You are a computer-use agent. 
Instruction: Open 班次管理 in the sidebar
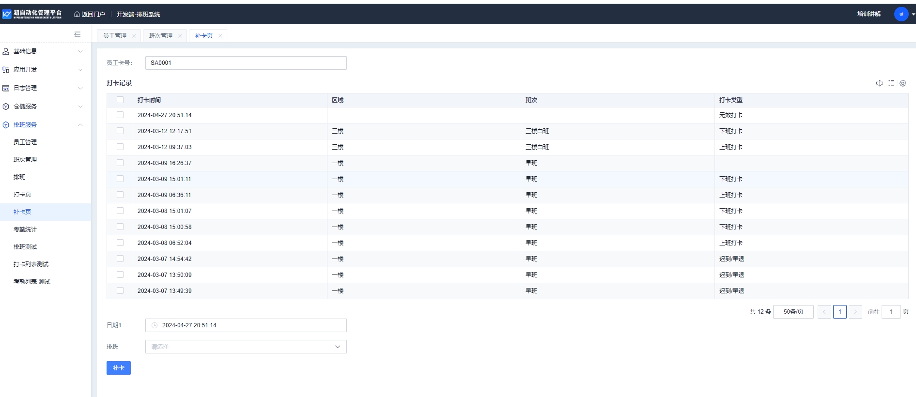(x=25, y=160)
